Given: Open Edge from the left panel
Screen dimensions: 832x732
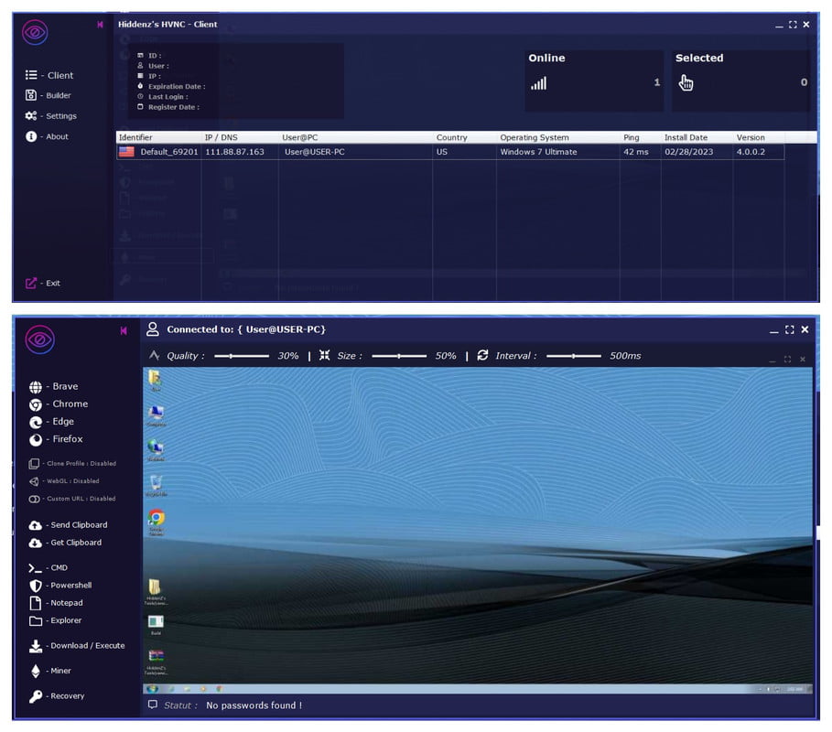Looking at the screenshot, I should [36, 422].
